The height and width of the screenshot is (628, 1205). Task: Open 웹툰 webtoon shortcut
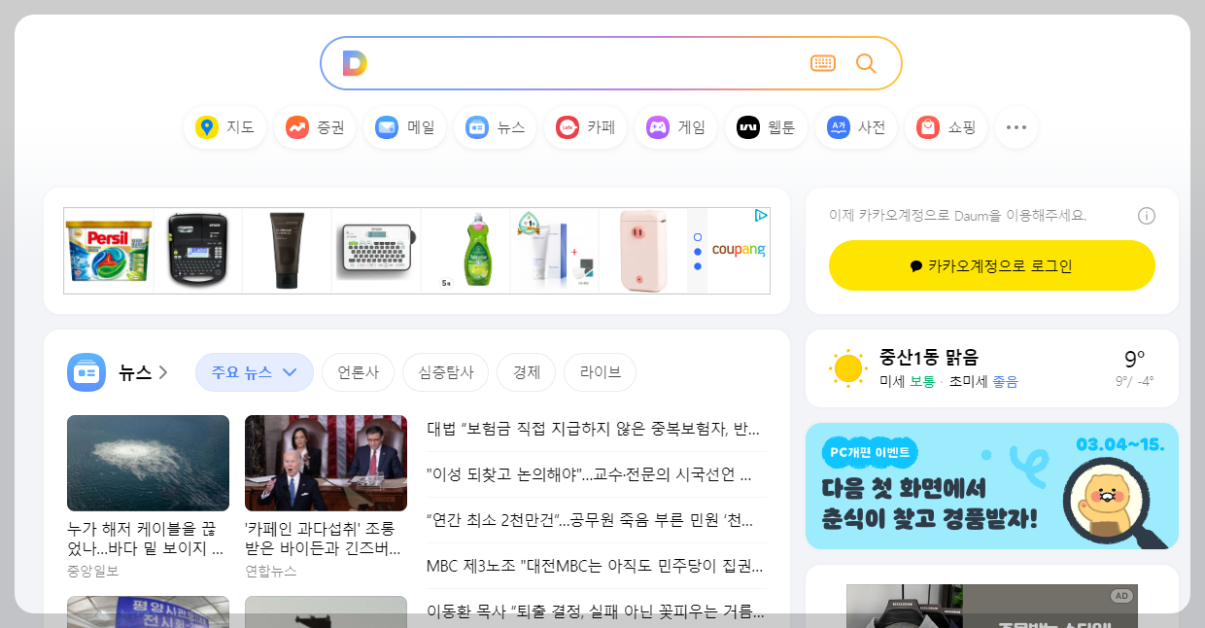tap(766, 127)
